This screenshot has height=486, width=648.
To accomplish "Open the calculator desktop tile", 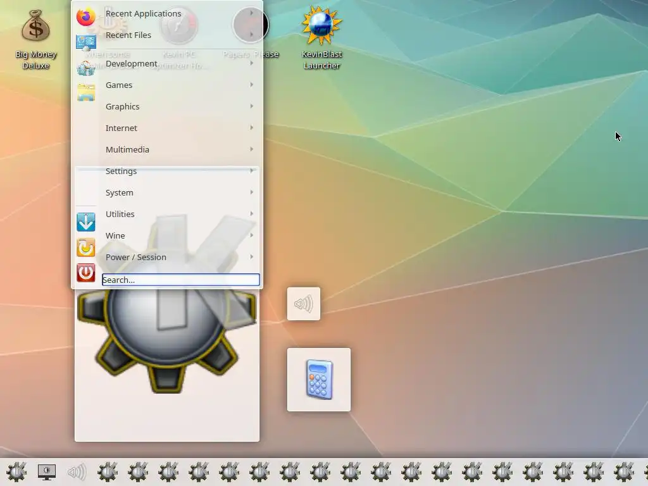I will point(319,380).
